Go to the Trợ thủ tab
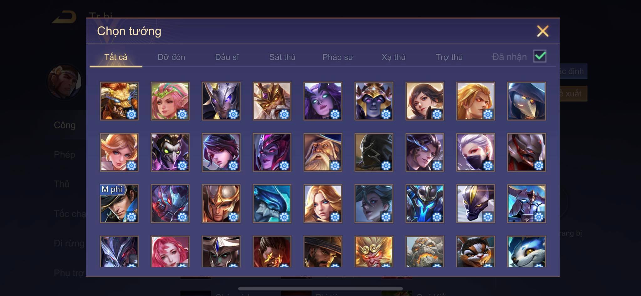Image resolution: width=641 pixels, height=296 pixels. pos(449,57)
